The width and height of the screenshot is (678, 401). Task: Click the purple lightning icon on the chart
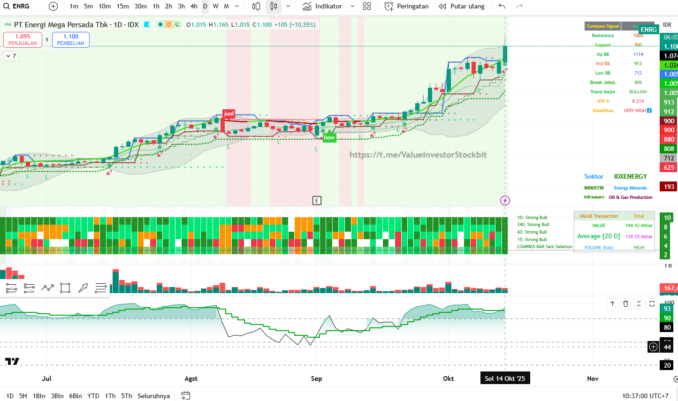point(505,201)
